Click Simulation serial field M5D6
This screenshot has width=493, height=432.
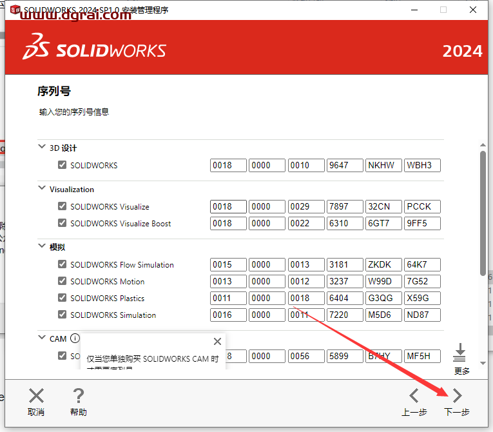383,315
